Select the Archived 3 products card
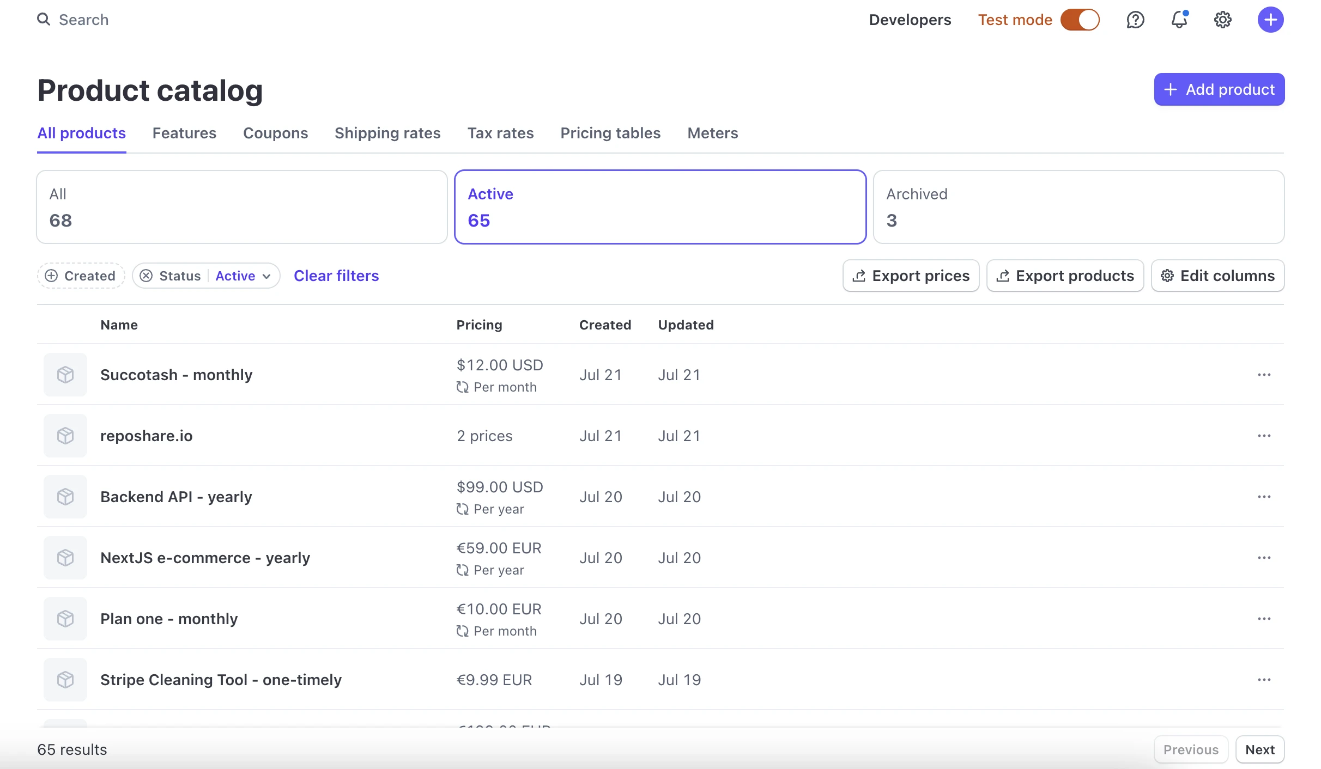The height and width of the screenshot is (769, 1321). point(1078,207)
